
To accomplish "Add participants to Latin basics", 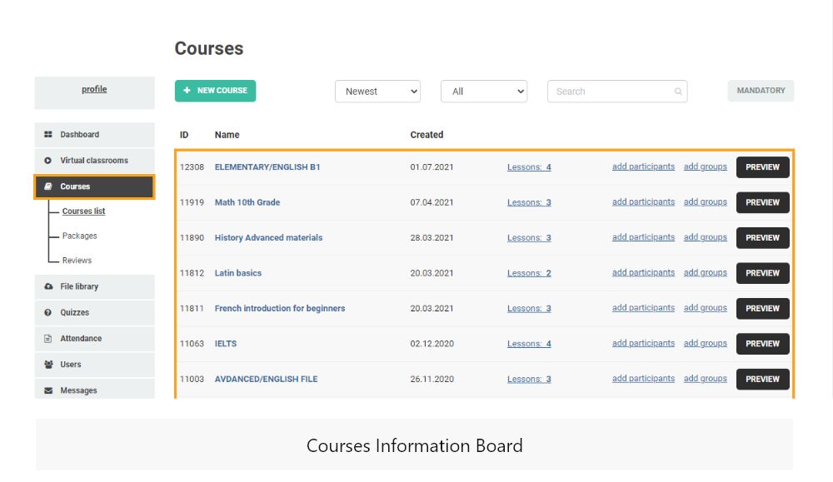I will pos(643,272).
